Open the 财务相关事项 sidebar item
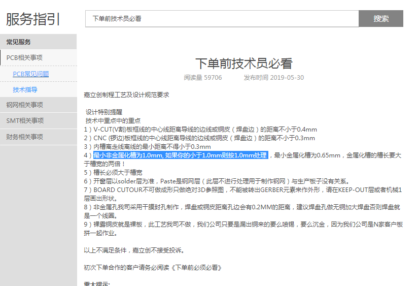This screenshot has height=286, width=418. (x=24, y=137)
